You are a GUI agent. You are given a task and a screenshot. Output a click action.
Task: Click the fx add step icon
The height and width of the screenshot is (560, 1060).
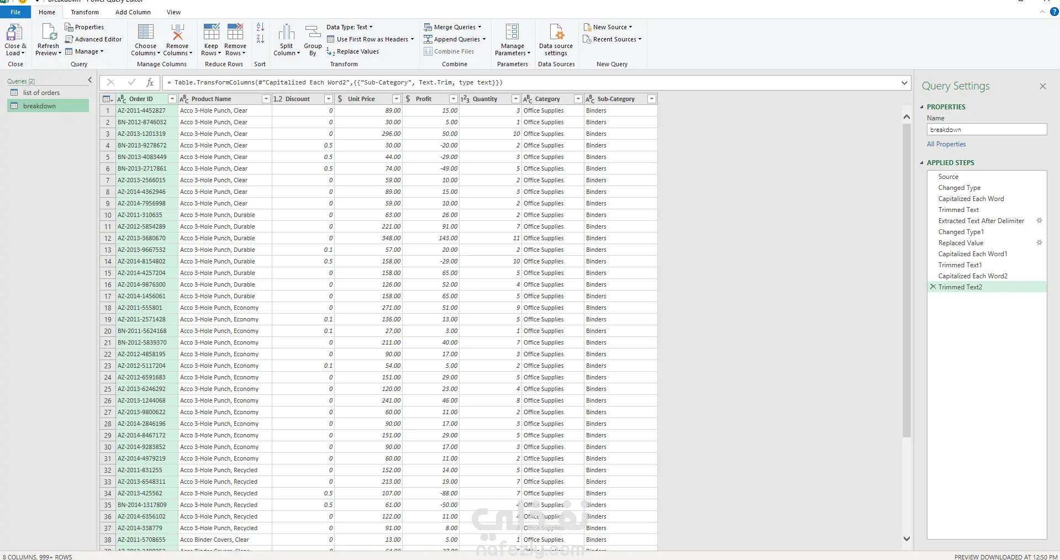tap(150, 82)
